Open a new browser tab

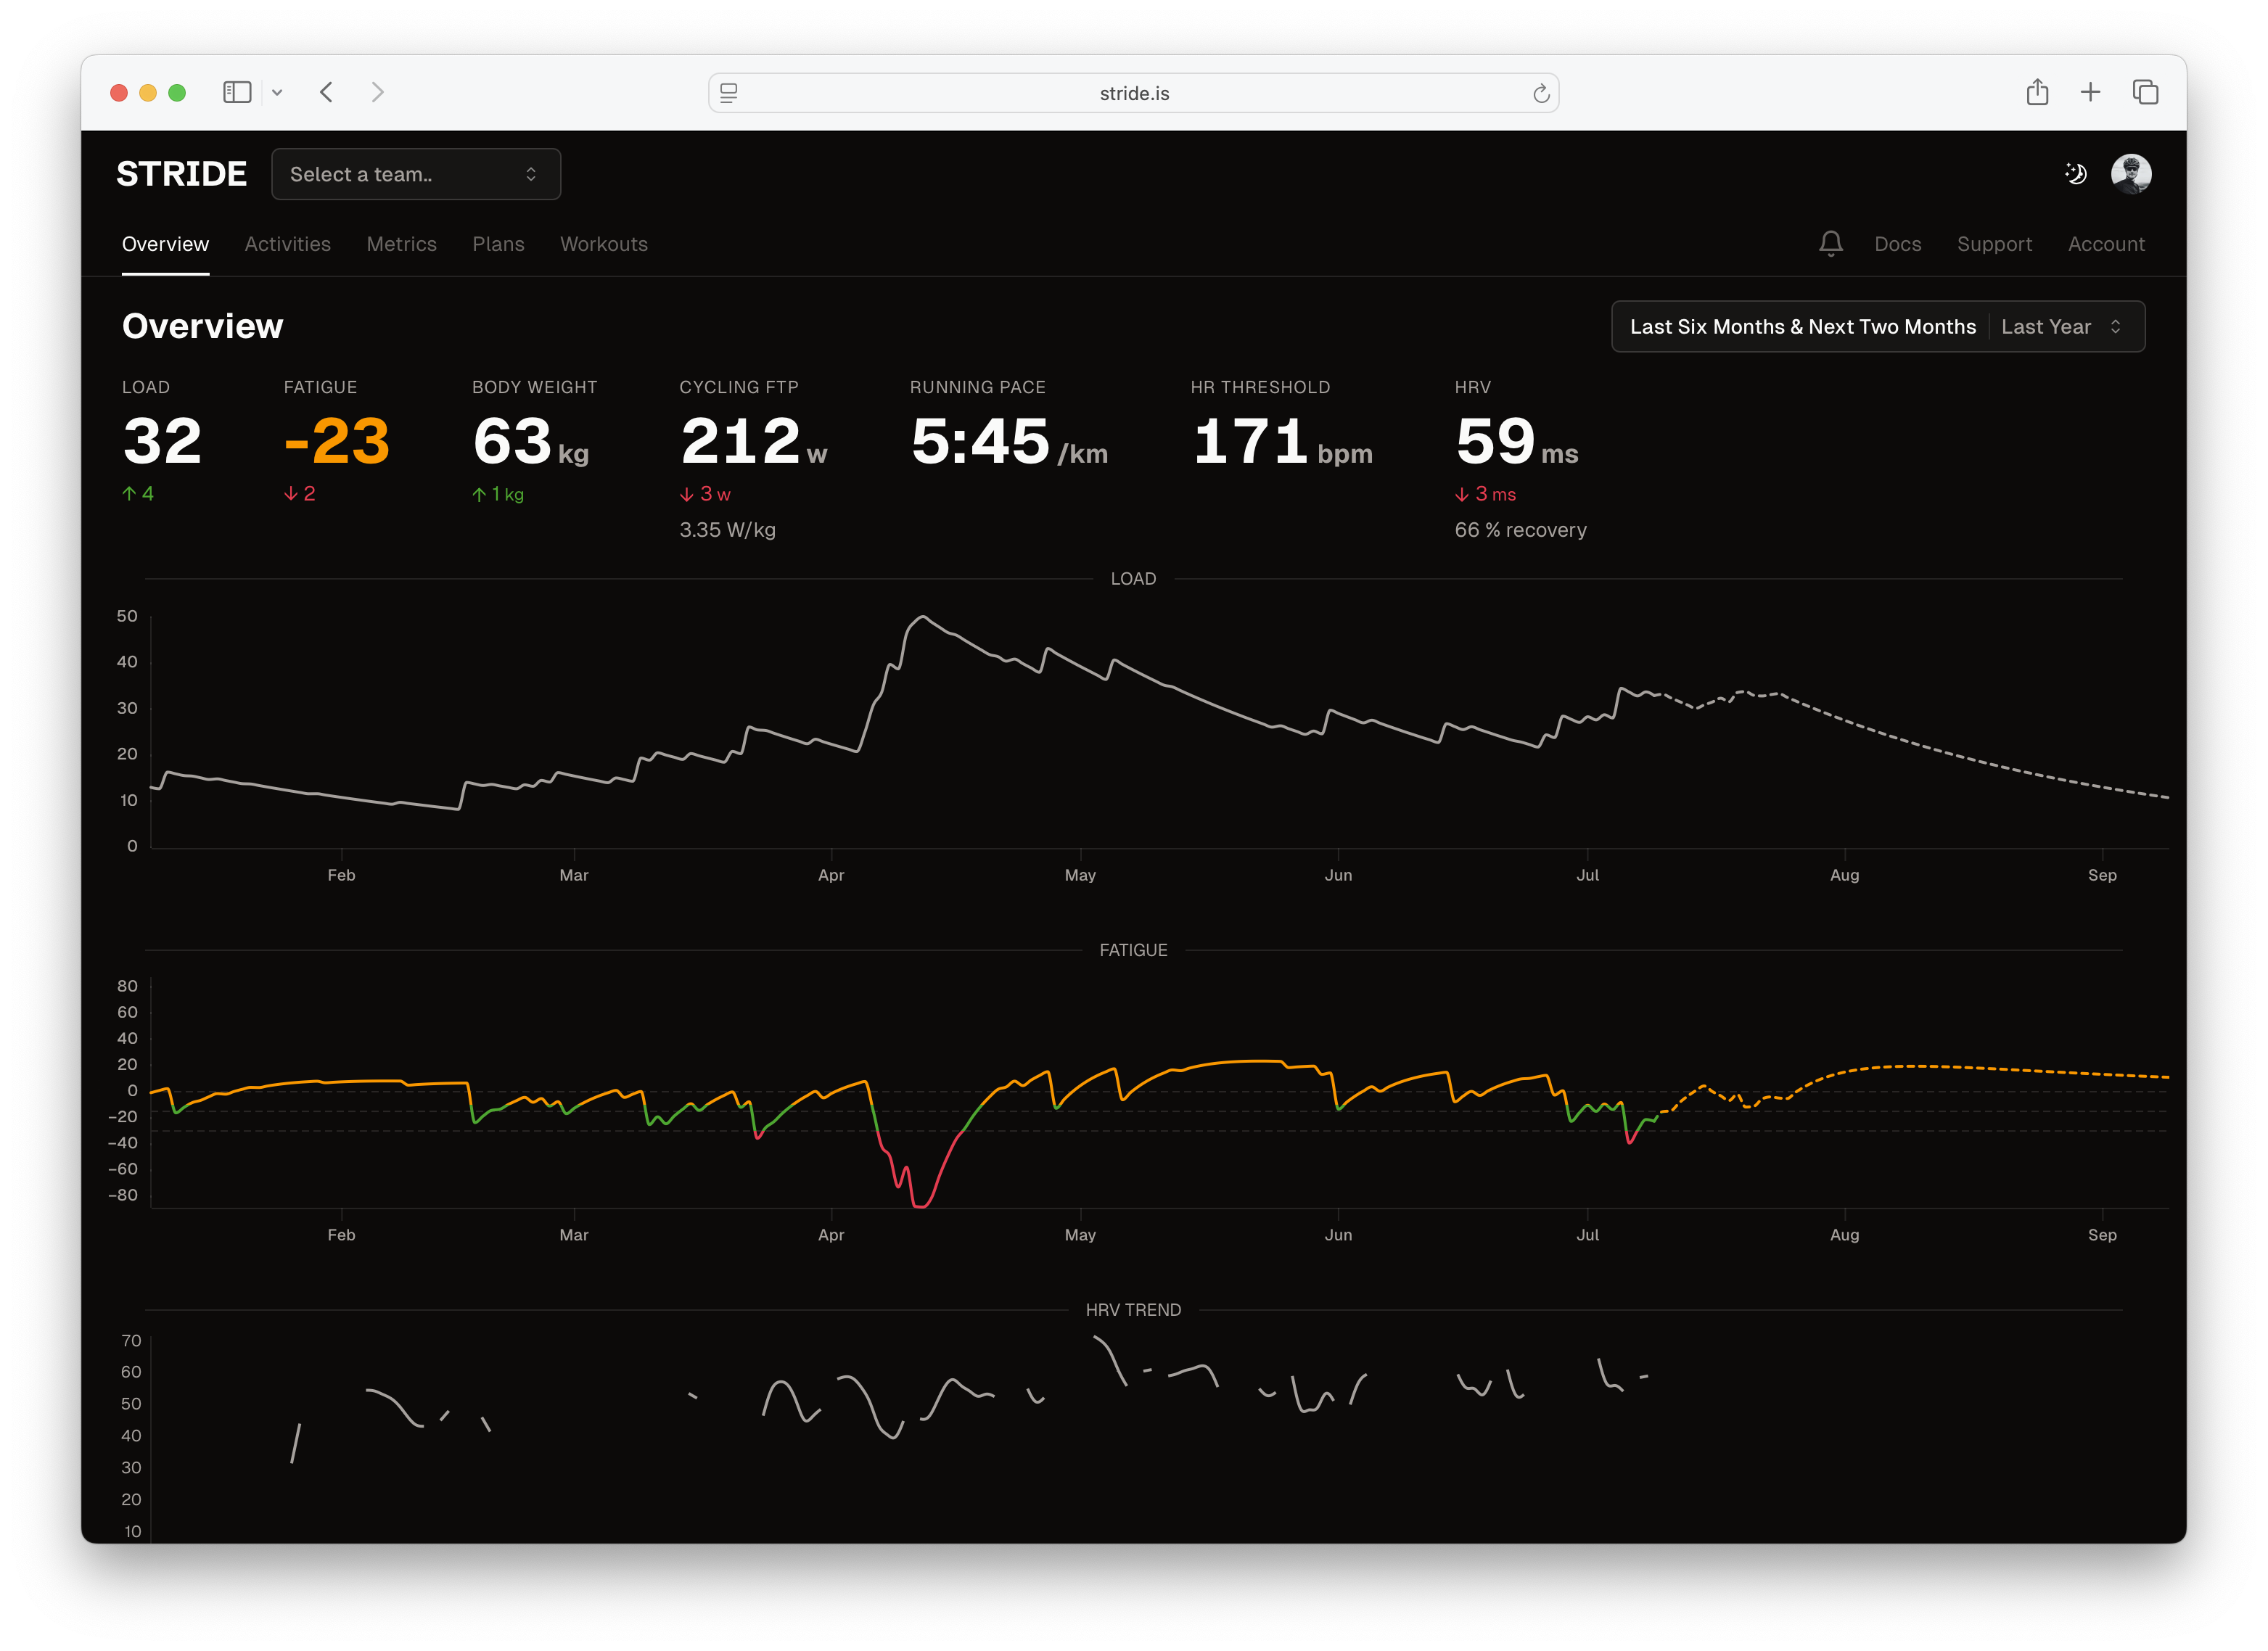pyautogui.click(x=2090, y=92)
